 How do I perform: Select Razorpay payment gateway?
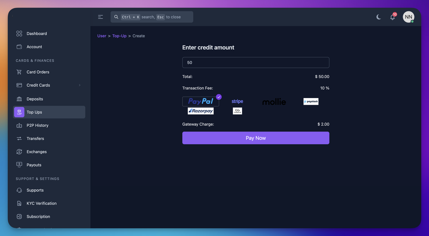pyautogui.click(x=201, y=111)
